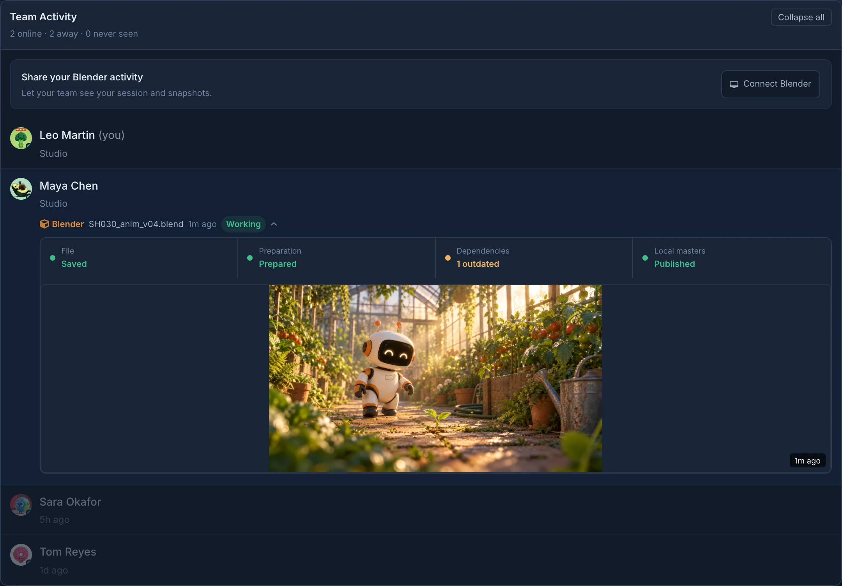Viewport: 842px width, 586px height.
Task: Collapse Maya Chen's Blender session details
Action: 274,224
